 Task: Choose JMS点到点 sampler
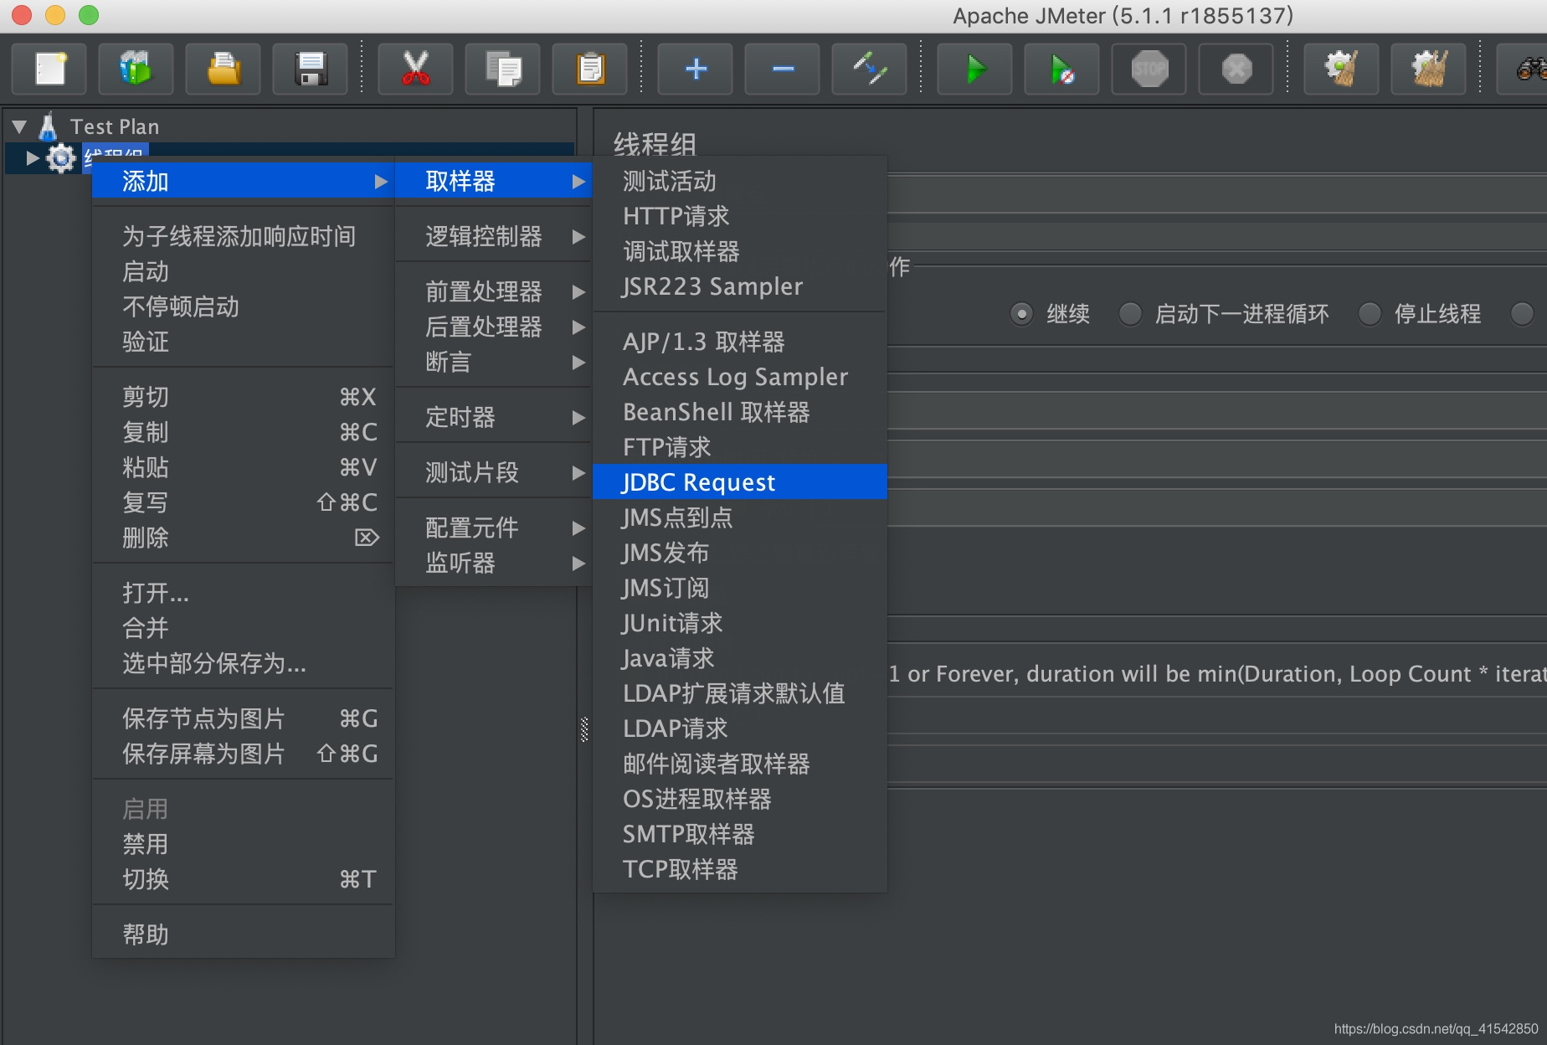740,517
